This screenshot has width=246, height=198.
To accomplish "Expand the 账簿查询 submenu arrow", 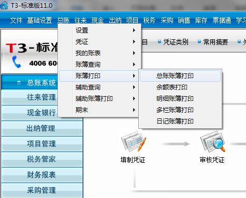I will [x=134, y=65].
